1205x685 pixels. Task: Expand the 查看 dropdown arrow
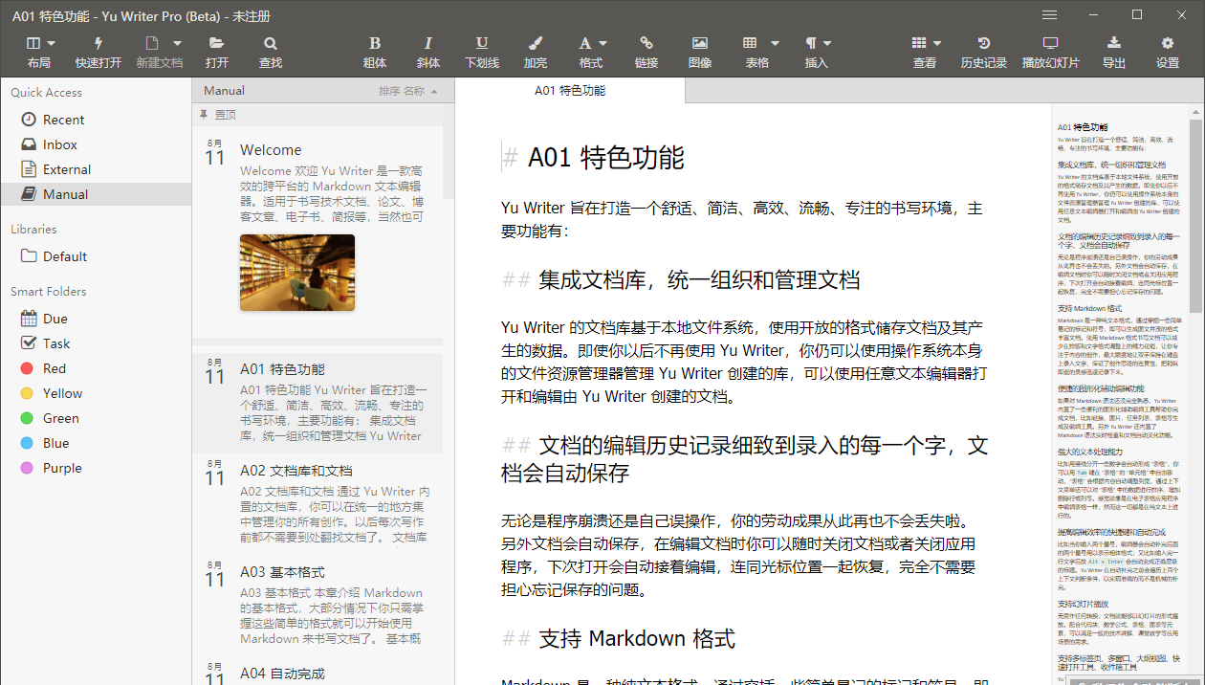[x=937, y=43]
